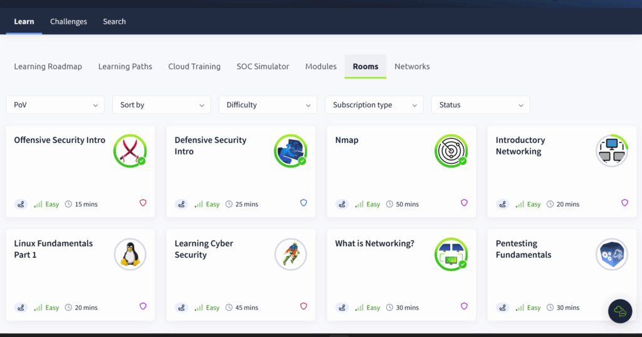642x337 pixels.
Task: Open the SOC Simulator tab
Action: [263, 67]
